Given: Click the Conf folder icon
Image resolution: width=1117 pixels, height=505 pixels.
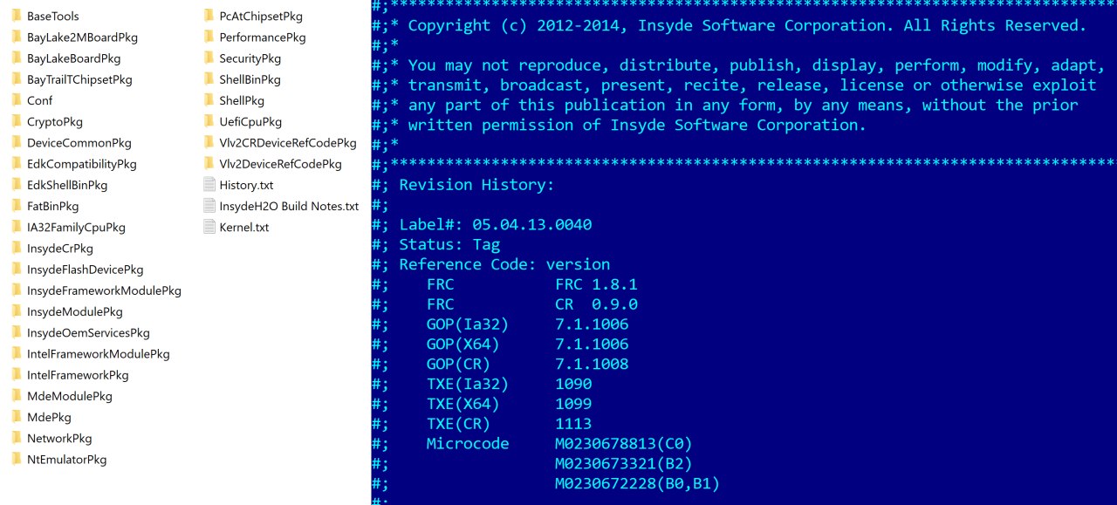Looking at the screenshot, I should [x=16, y=100].
